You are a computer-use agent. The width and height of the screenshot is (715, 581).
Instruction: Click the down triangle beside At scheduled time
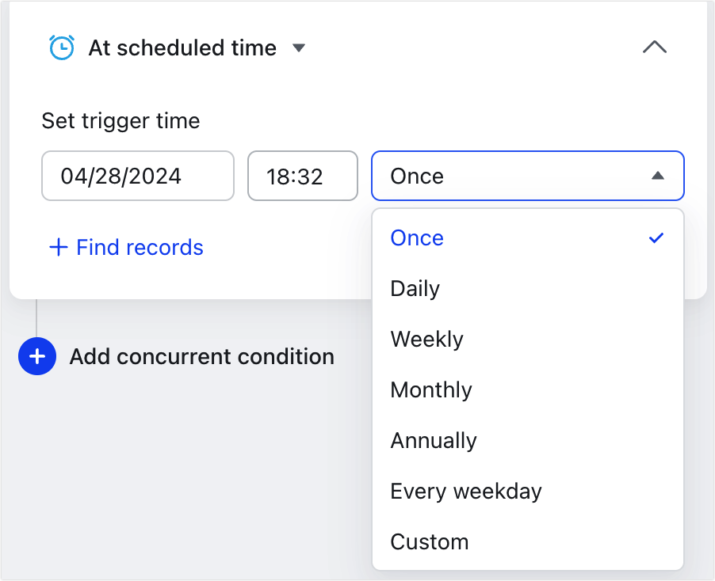(299, 48)
